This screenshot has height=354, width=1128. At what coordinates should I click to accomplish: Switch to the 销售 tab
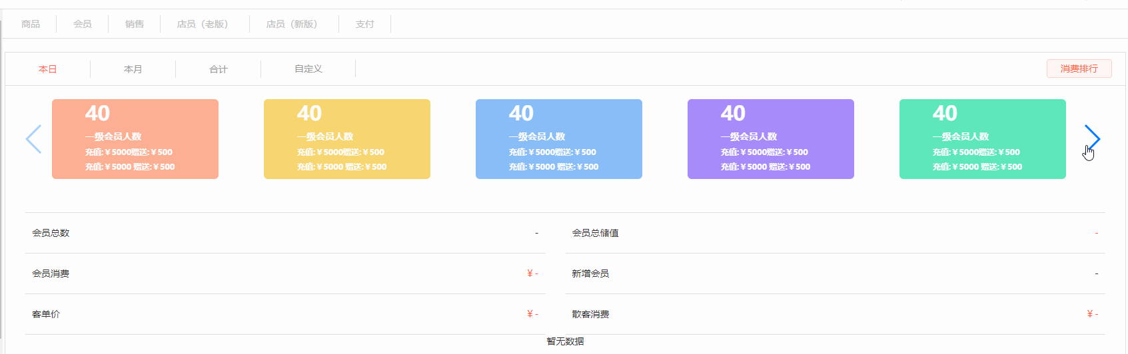tap(135, 24)
